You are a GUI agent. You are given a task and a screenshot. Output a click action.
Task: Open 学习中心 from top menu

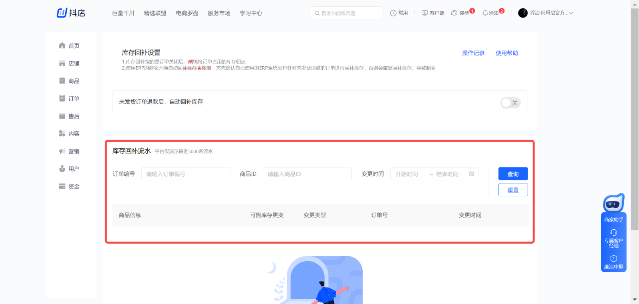pyautogui.click(x=251, y=13)
